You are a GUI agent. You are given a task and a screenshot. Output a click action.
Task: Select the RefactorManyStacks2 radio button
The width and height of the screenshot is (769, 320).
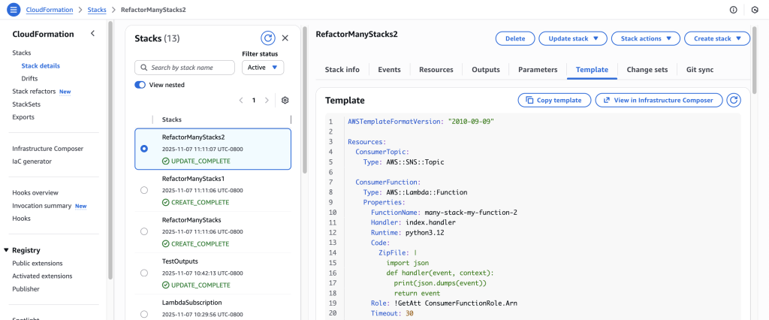point(144,149)
